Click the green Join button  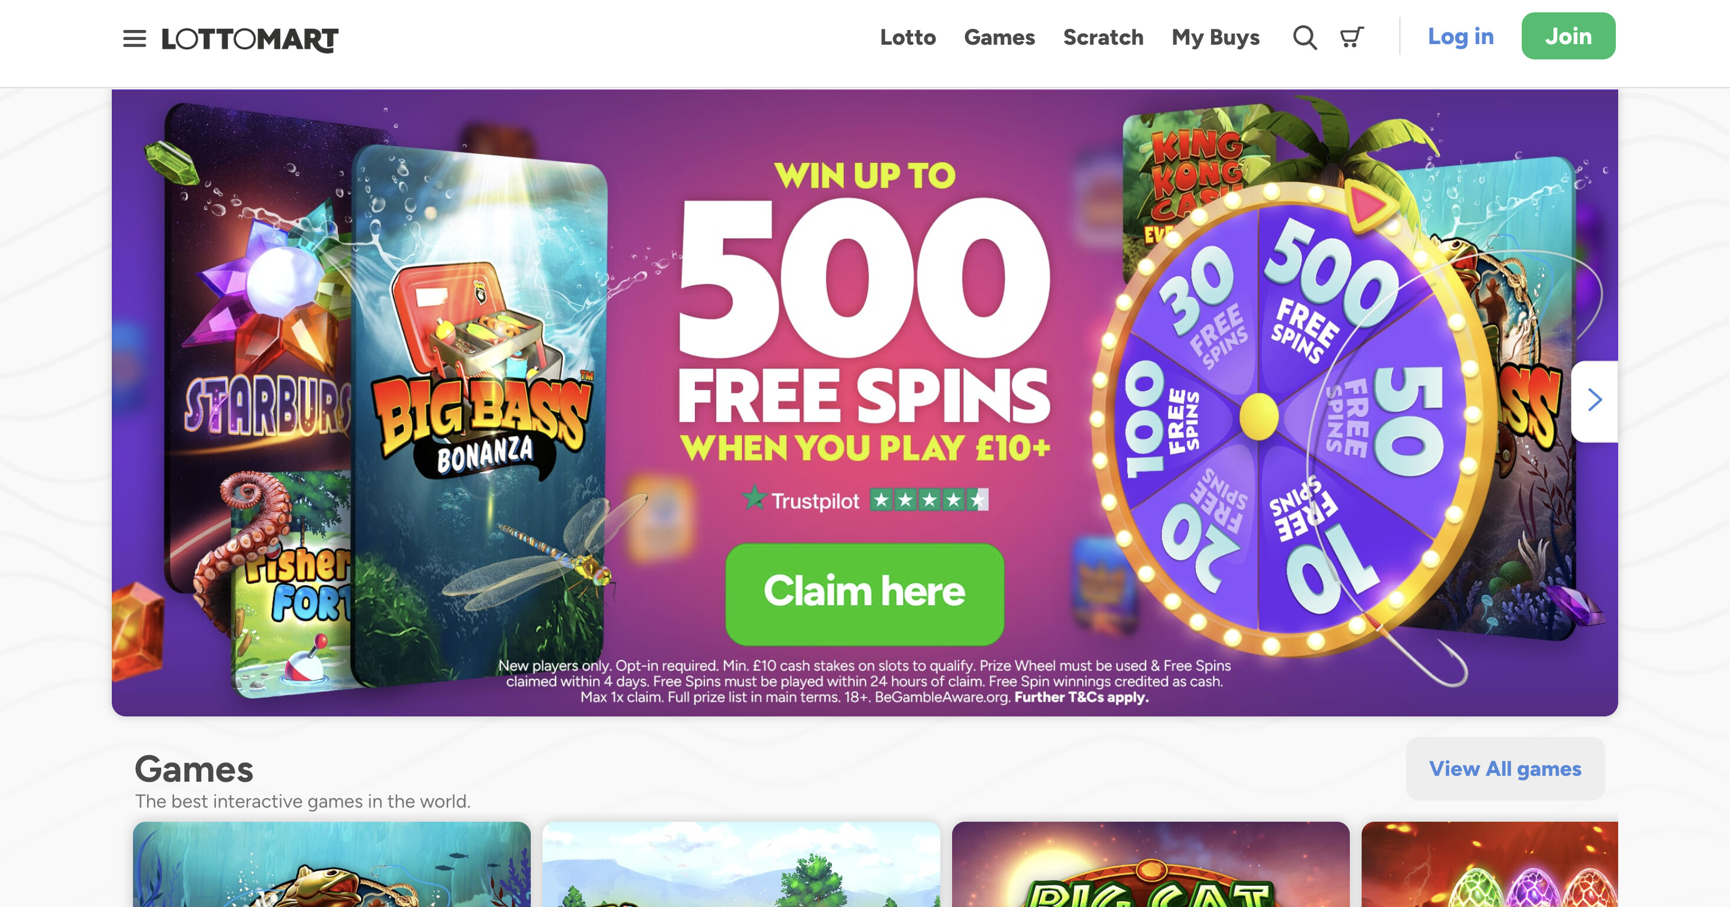(1568, 36)
